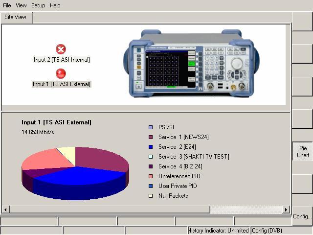Click the red X Input 2 status icon
Image resolution: width=313 pixels, height=235 pixels.
[x=61, y=49]
